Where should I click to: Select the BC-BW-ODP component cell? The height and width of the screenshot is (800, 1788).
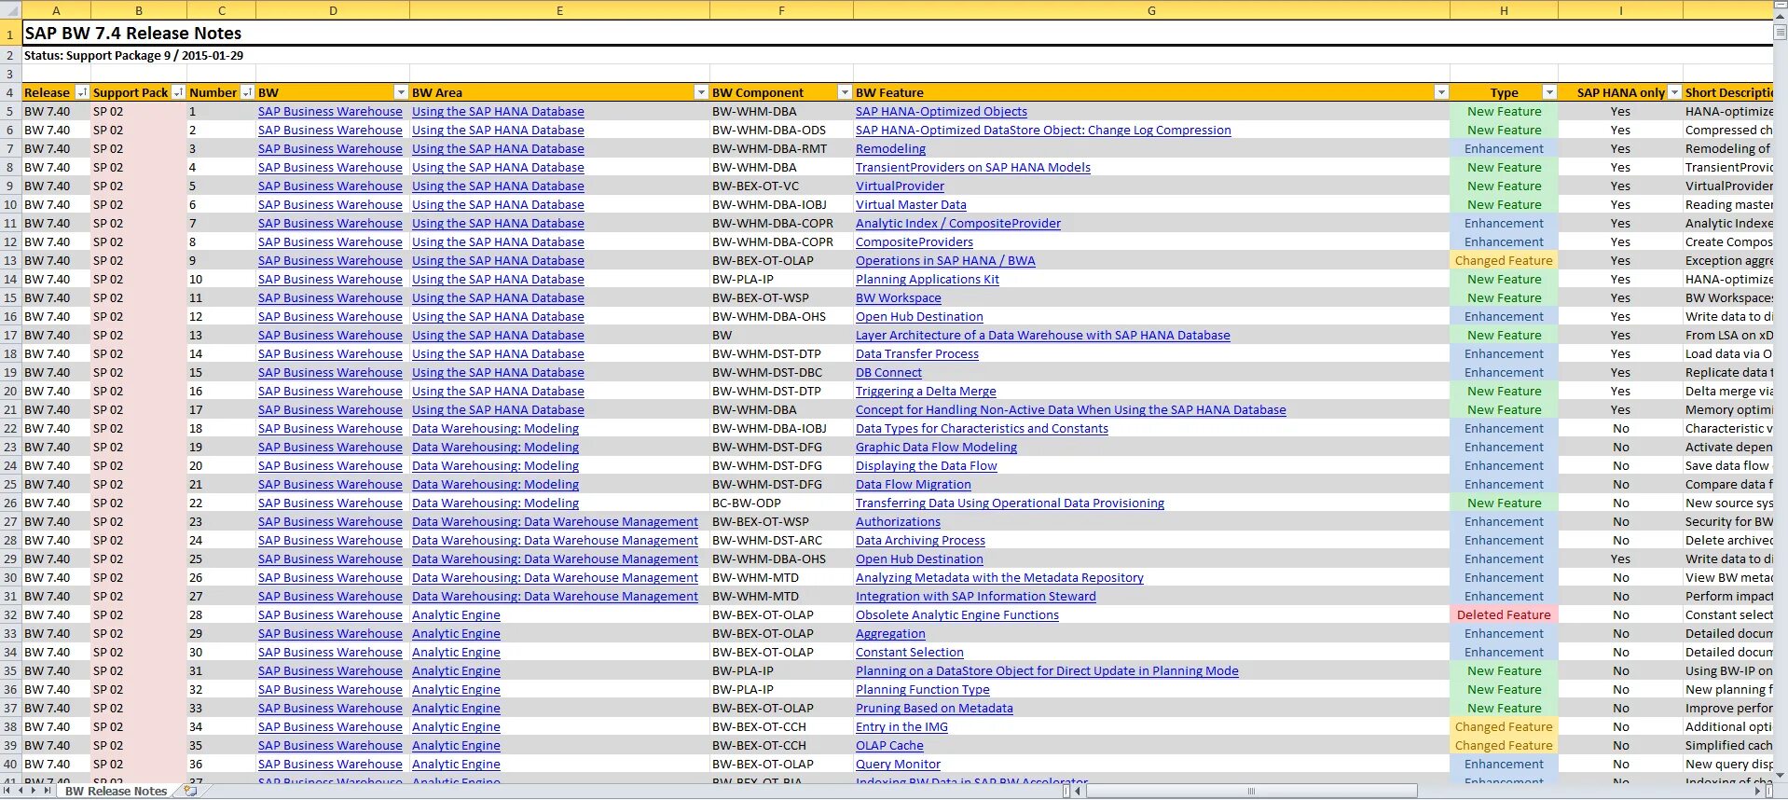(781, 503)
